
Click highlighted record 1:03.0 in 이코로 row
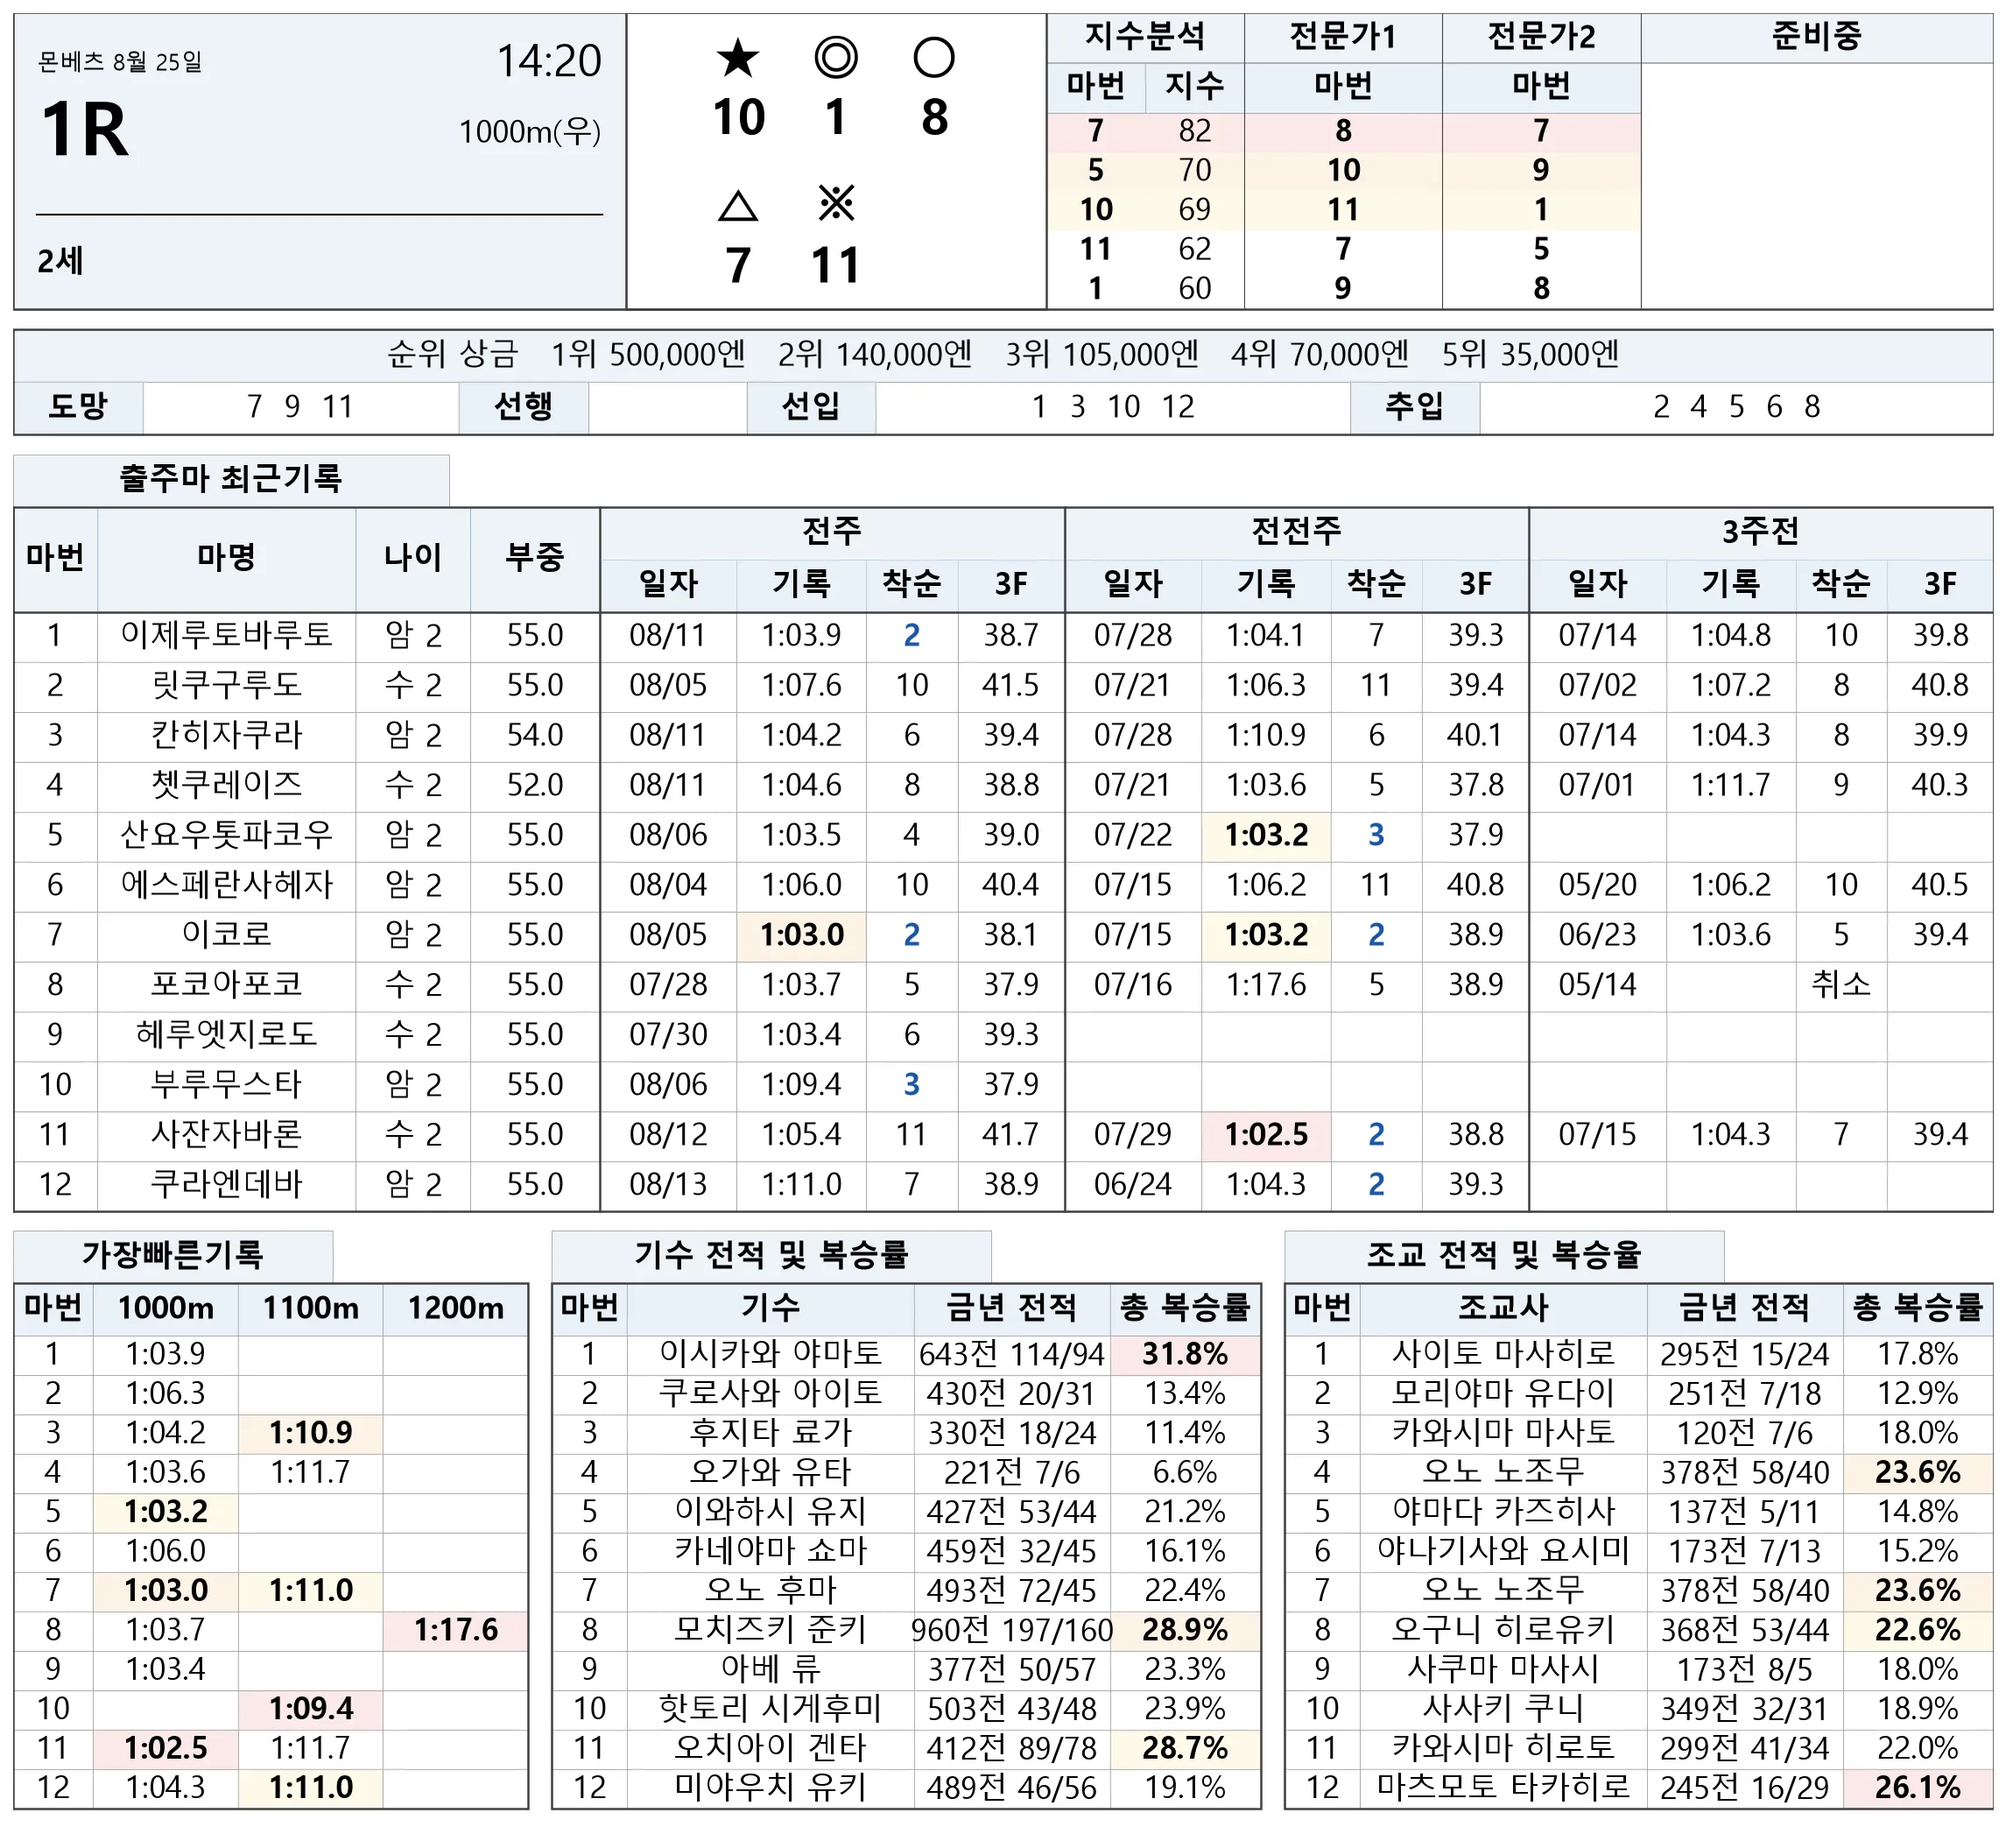point(801,935)
